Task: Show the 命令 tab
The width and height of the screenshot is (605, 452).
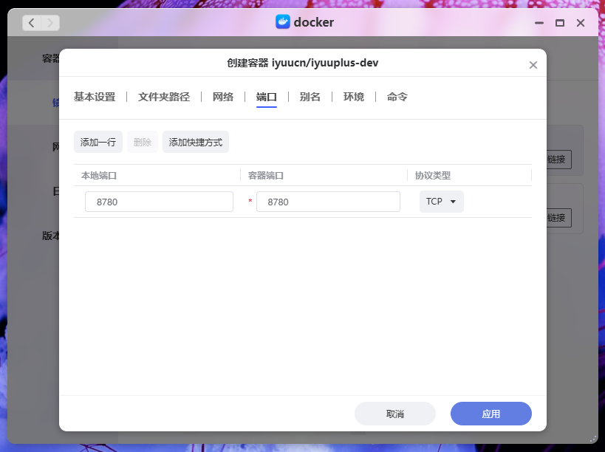Action: [x=397, y=97]
